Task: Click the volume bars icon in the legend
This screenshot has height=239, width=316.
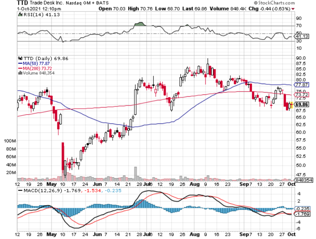Action: tap(20, 73)
